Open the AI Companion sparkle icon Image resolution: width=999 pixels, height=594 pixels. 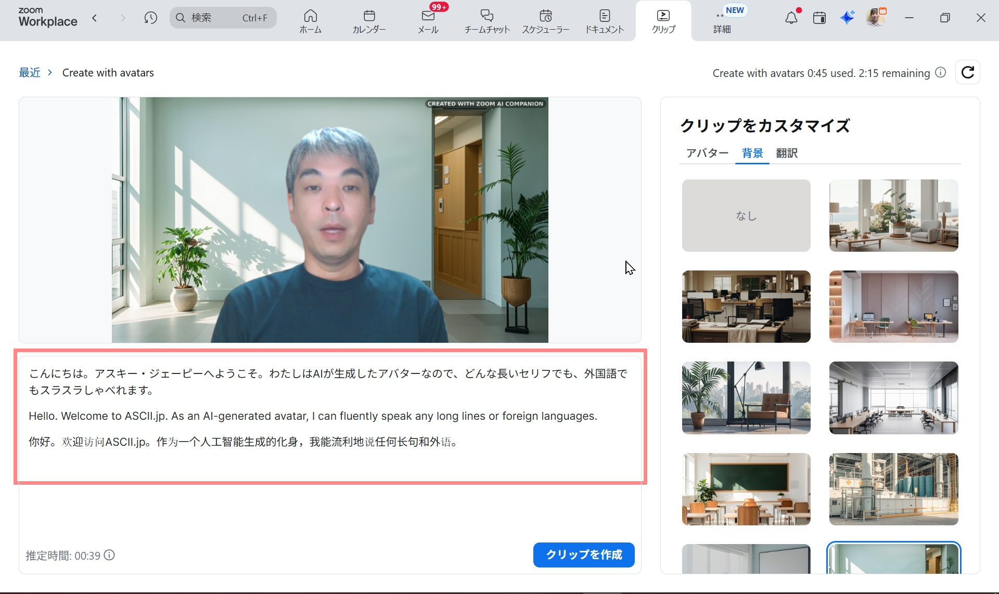coord(847,18)
